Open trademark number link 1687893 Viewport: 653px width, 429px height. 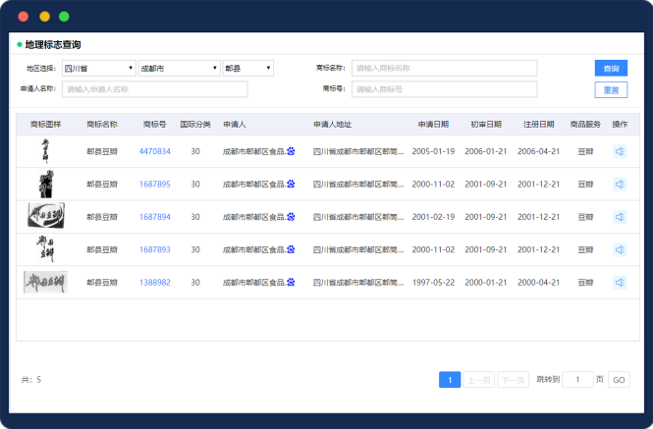155,249
